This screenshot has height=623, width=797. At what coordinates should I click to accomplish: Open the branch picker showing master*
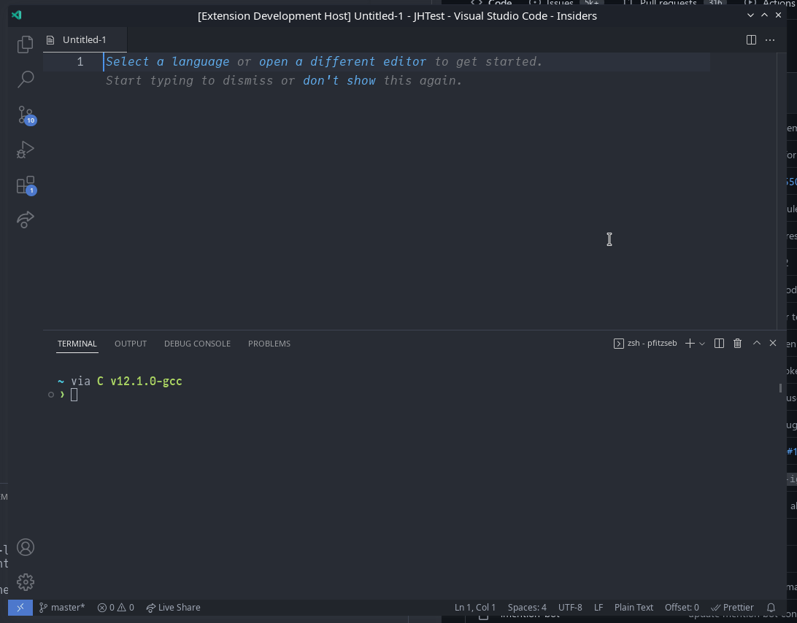pos(62,607)
